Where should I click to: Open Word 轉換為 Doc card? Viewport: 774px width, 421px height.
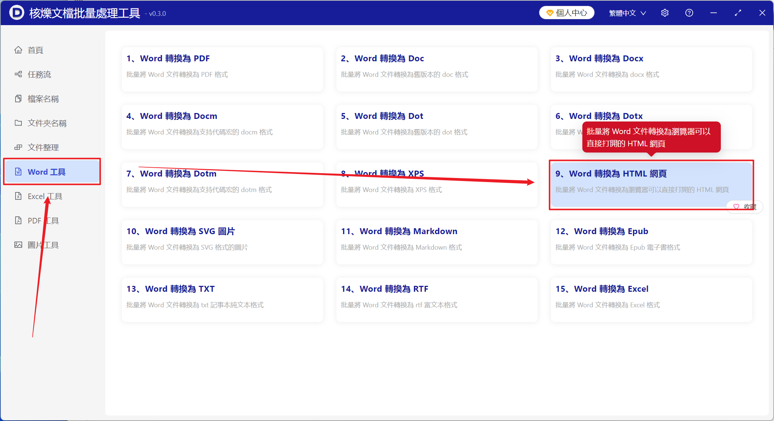437,69
